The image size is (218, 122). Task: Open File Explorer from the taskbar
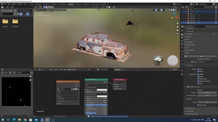[19, 120]
